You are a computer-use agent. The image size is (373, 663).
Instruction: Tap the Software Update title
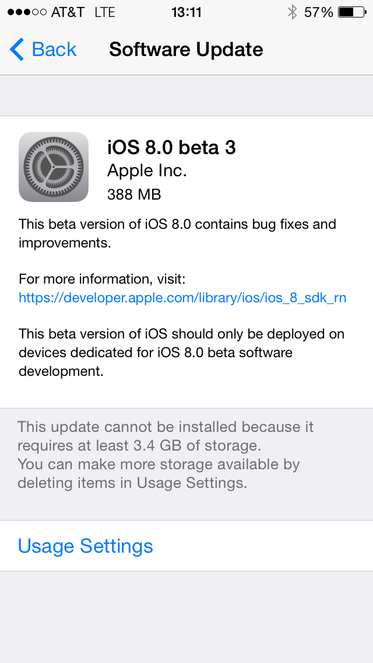click(x=186, y=50)
